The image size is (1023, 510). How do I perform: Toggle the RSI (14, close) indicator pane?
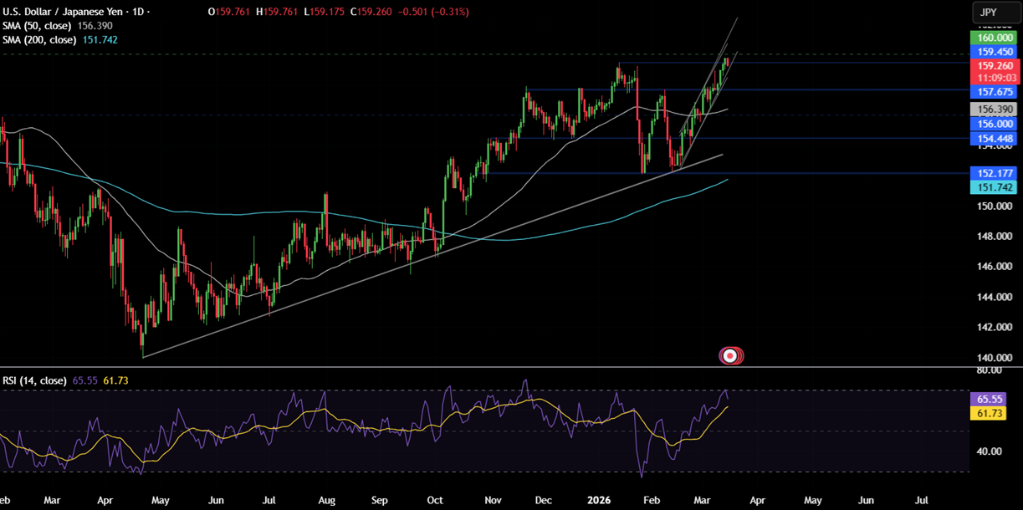[33, 380]
